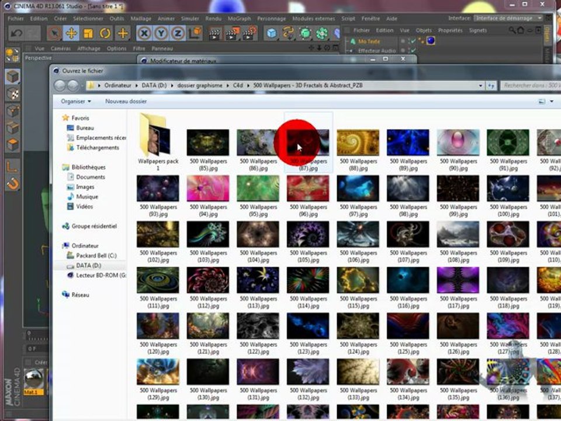Image resolution: width=561 pixels, height=421 pixels.
Task: Click the search field in file dialog
Action: click(x=531, y=85)
